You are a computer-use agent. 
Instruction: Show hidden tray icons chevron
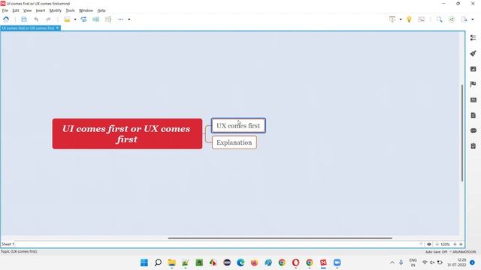pos(392,262)
